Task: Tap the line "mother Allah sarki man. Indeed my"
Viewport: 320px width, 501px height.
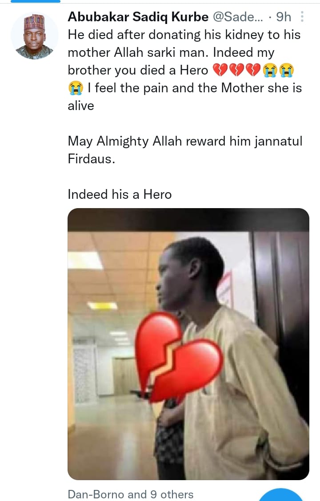Action: click(171, 53)
